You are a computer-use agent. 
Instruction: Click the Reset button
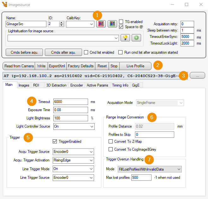tap(102, 66)
